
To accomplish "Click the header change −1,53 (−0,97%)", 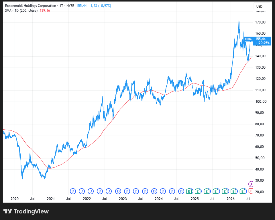I will click(100, 6).
